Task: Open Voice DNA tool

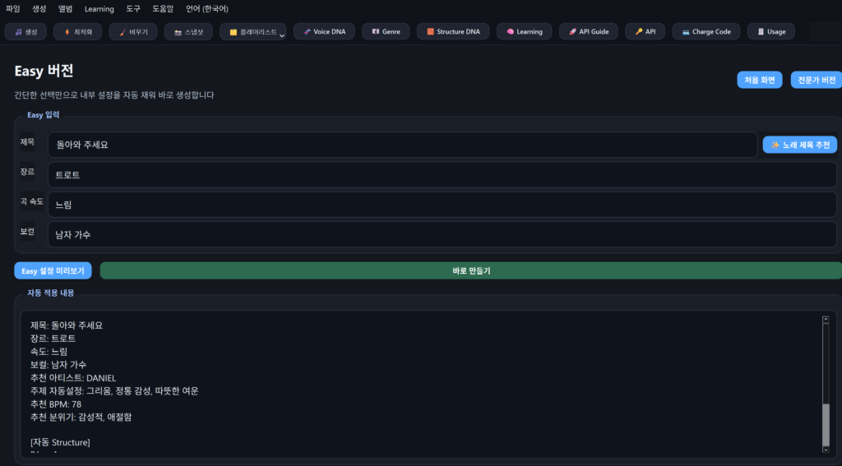Action: coord(324,32)
